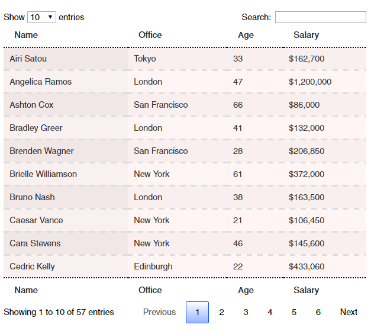371x331 pixels.
Task: Click the Next pagination link
Action: point(349,312)
